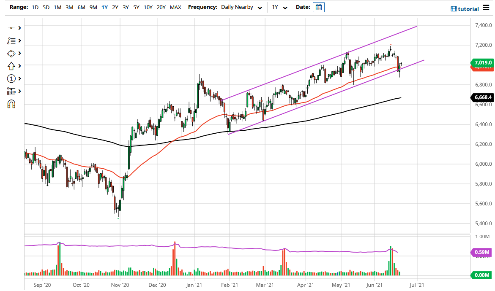Screen dimensions: 495x291
Task: Toggle the magnet snap tool
Action: (x=11, y=104)
